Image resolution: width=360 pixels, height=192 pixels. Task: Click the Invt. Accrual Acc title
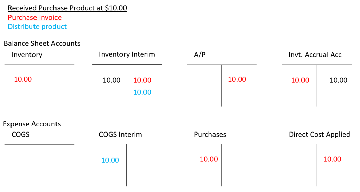point(315,55)
